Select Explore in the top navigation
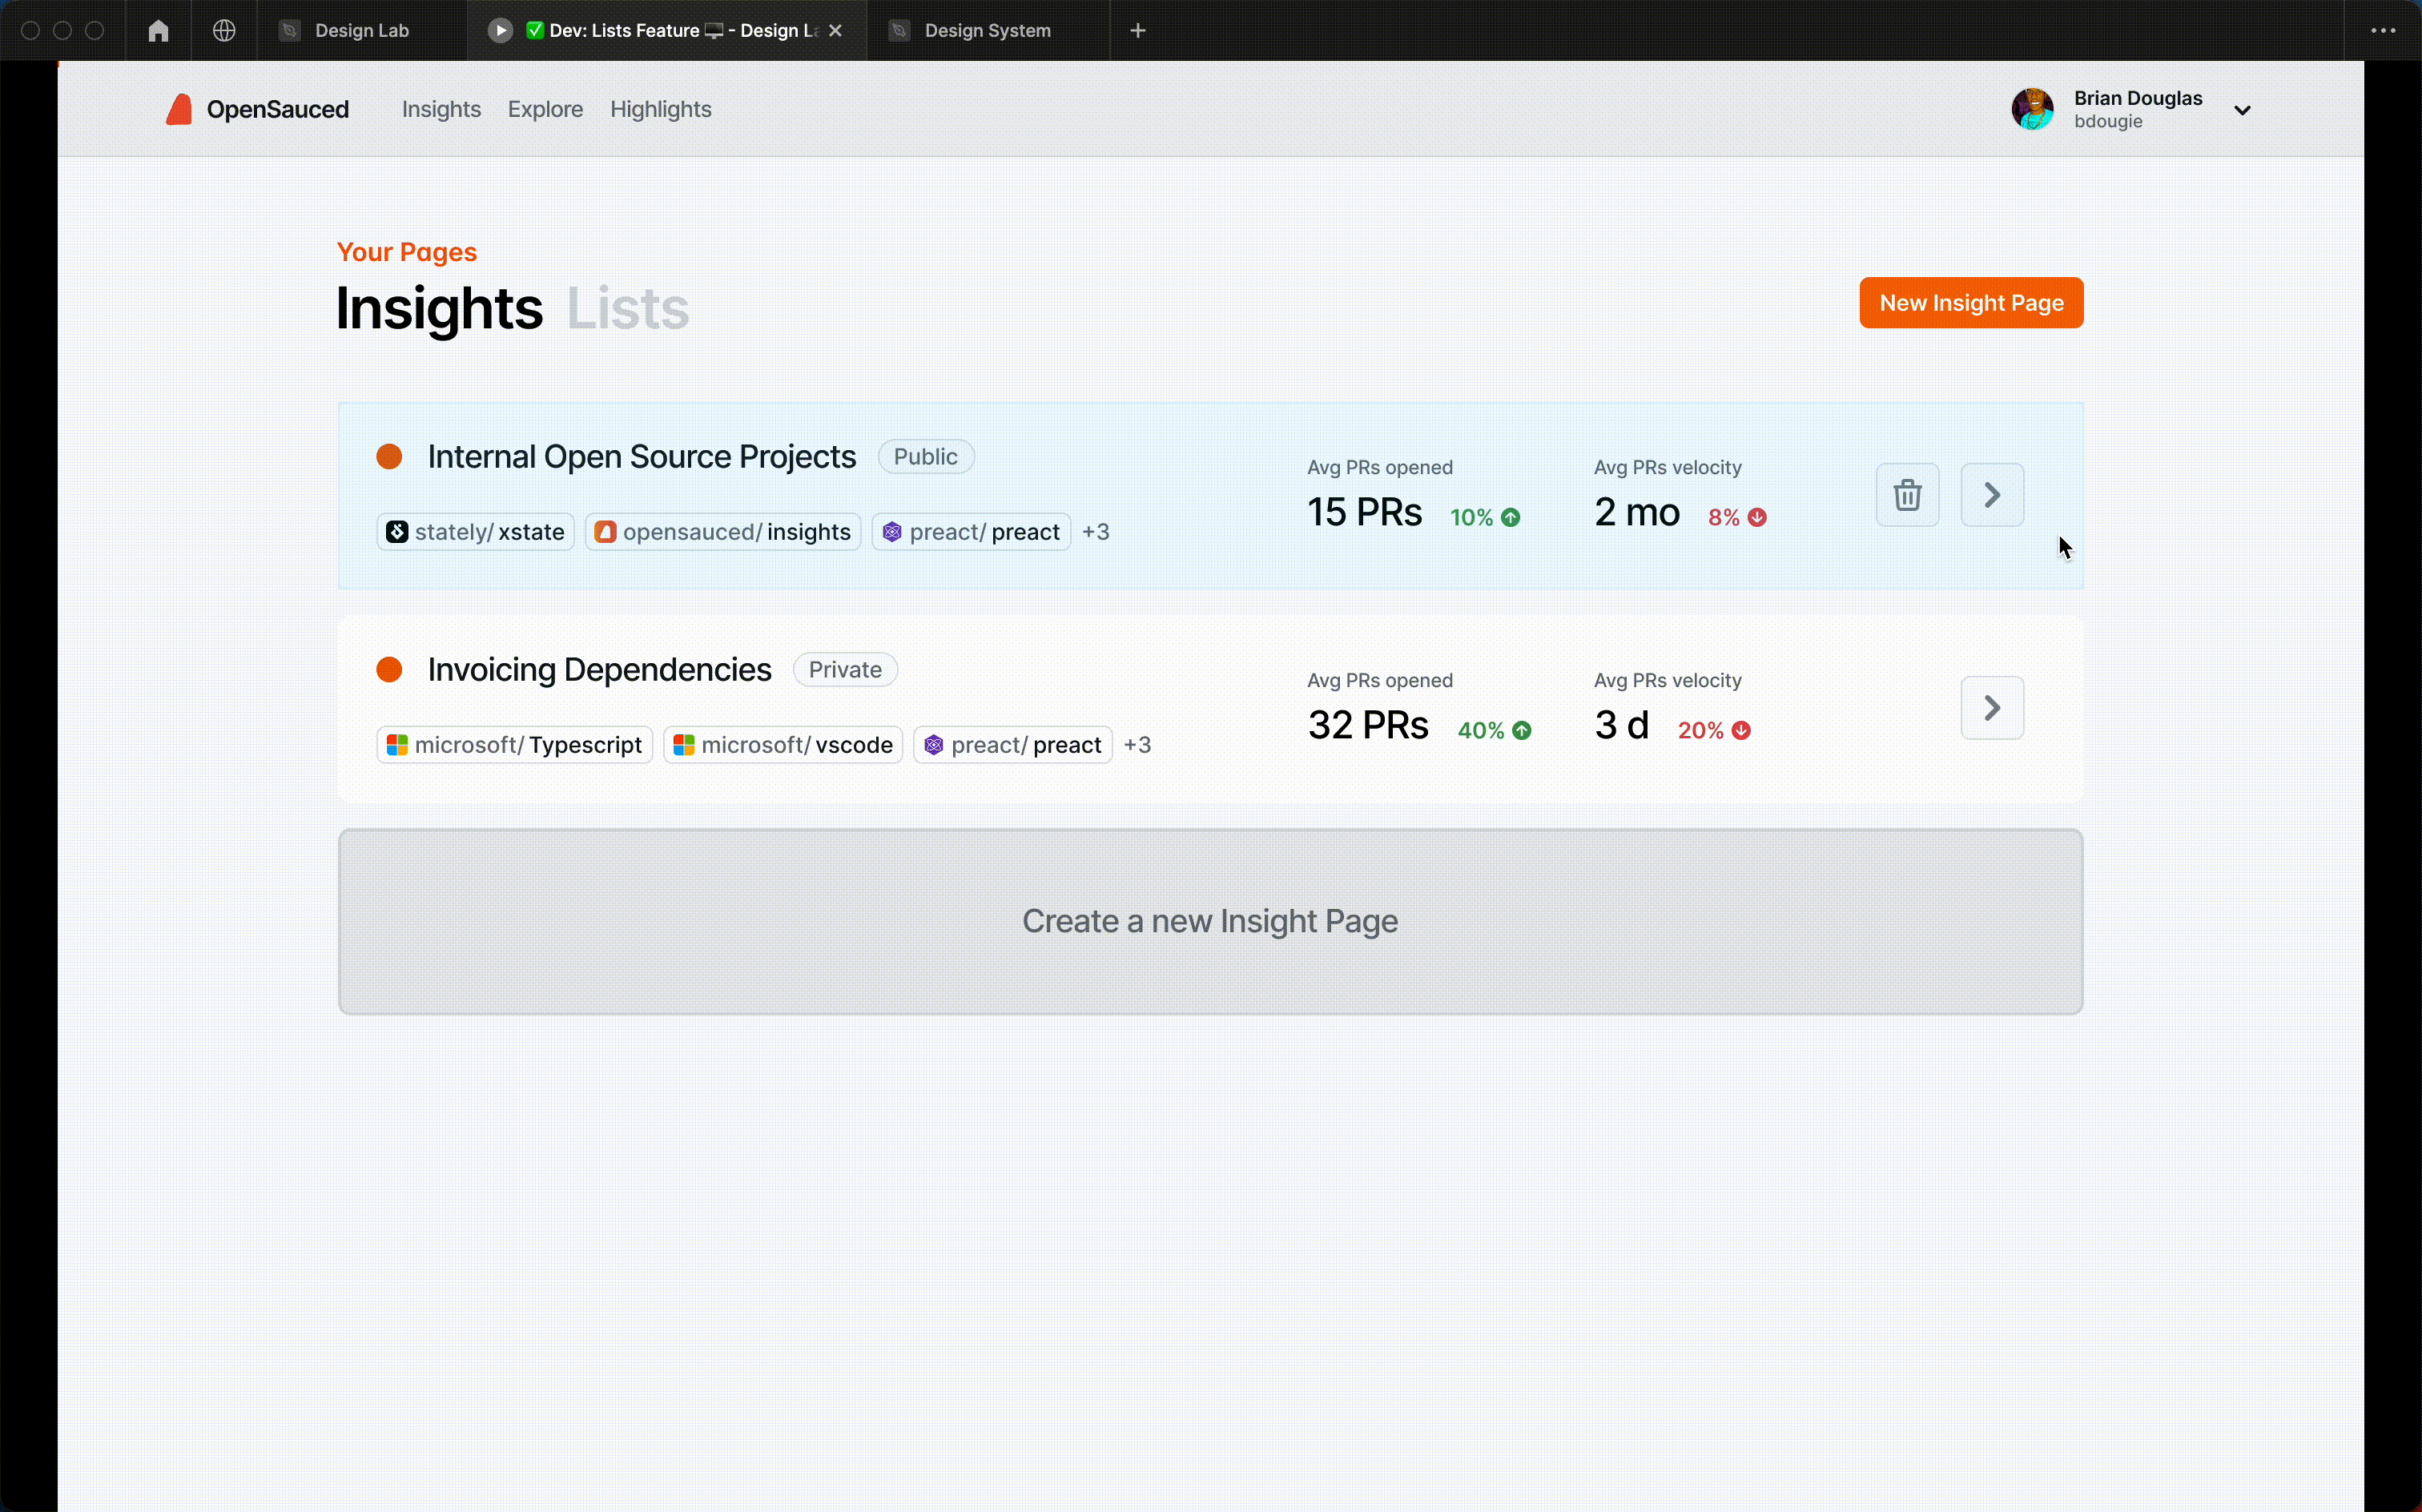This screenshot has height=1512, width=2422. click(545, 109)
